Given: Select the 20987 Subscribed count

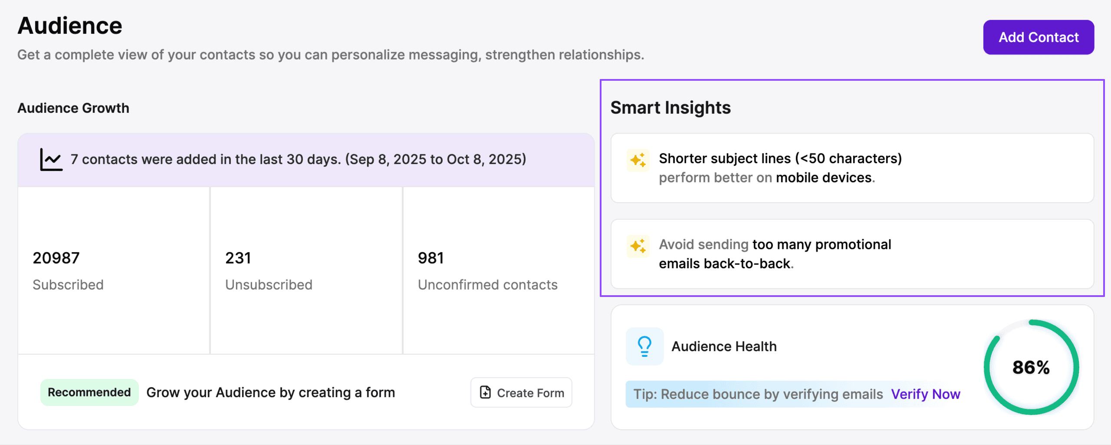Looking at the screenshot, I should coord(56,258).
